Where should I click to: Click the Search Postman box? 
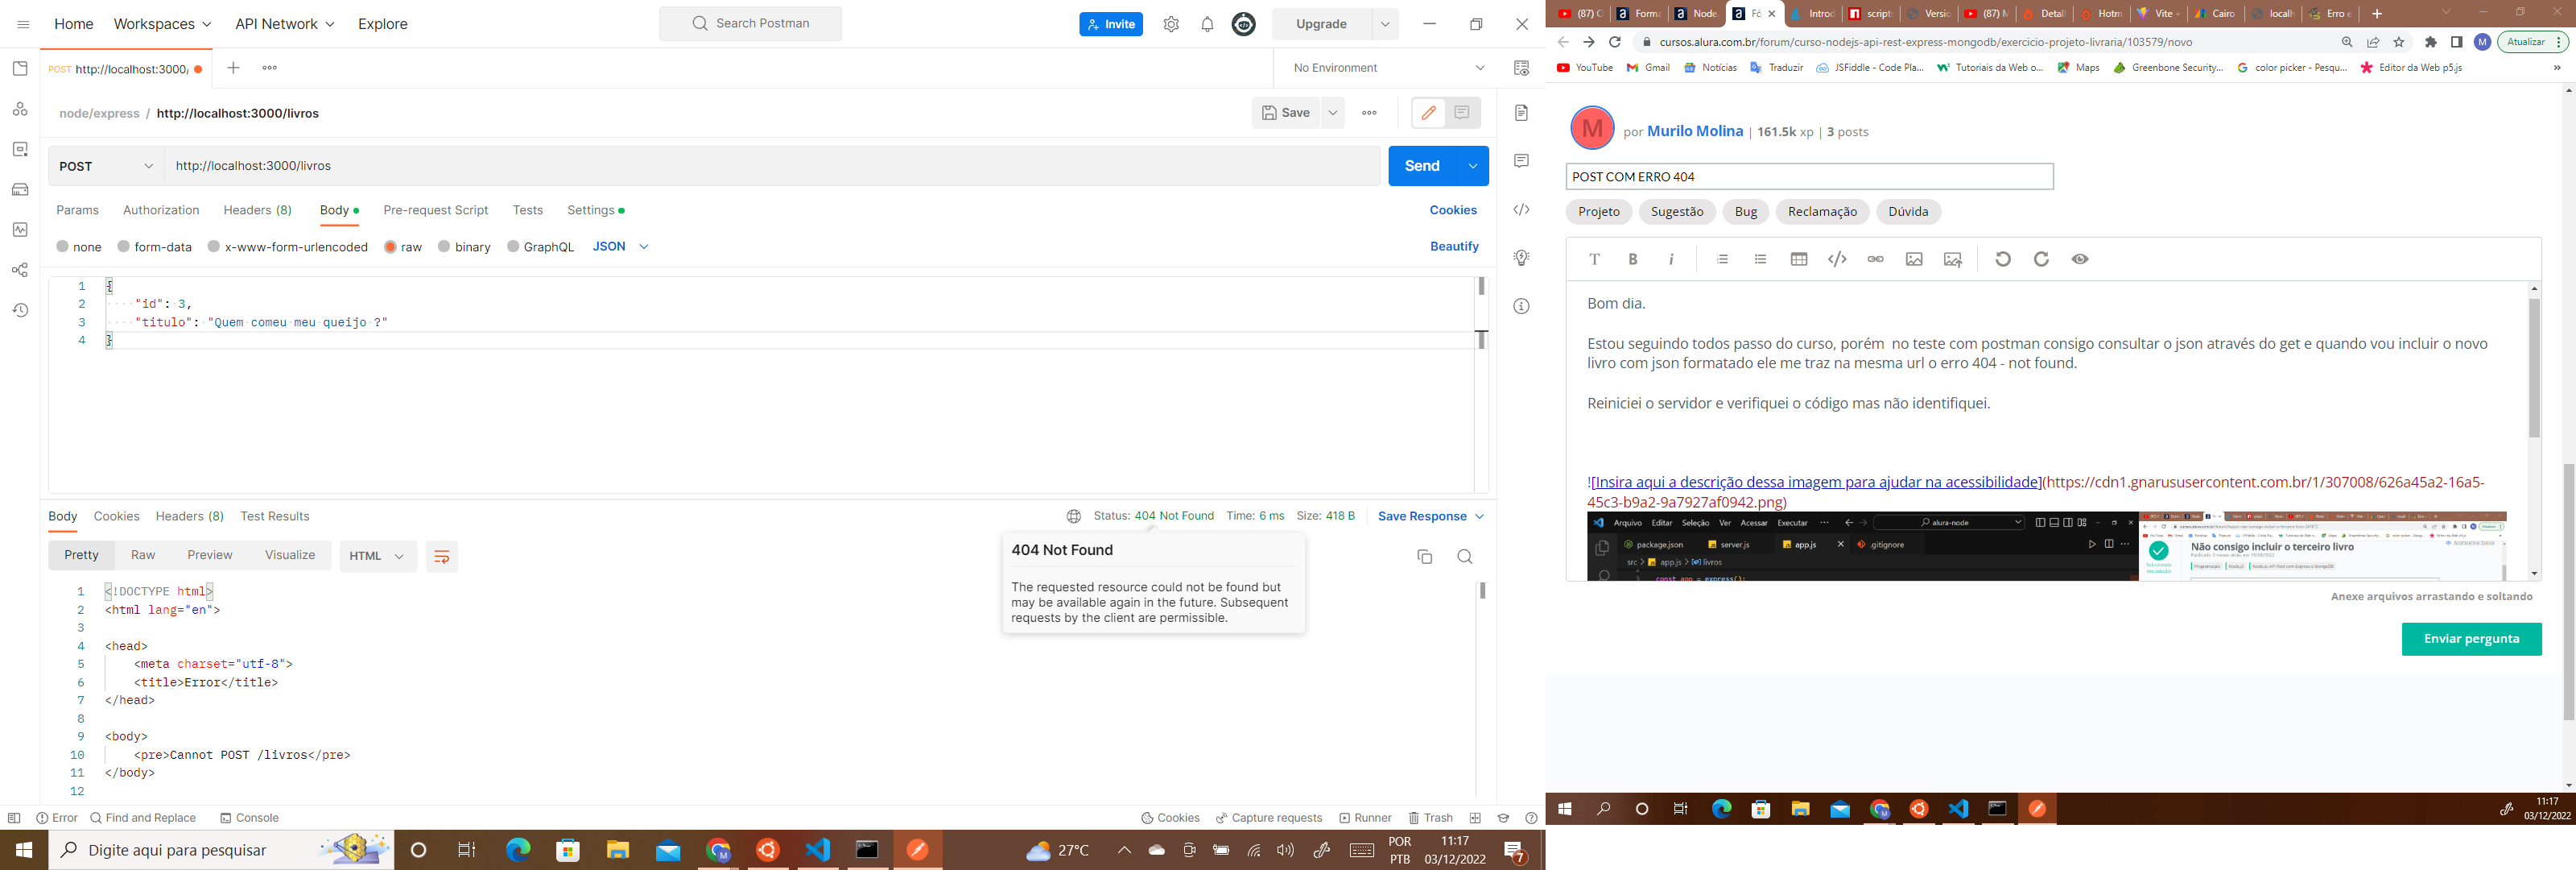[750, 24]
